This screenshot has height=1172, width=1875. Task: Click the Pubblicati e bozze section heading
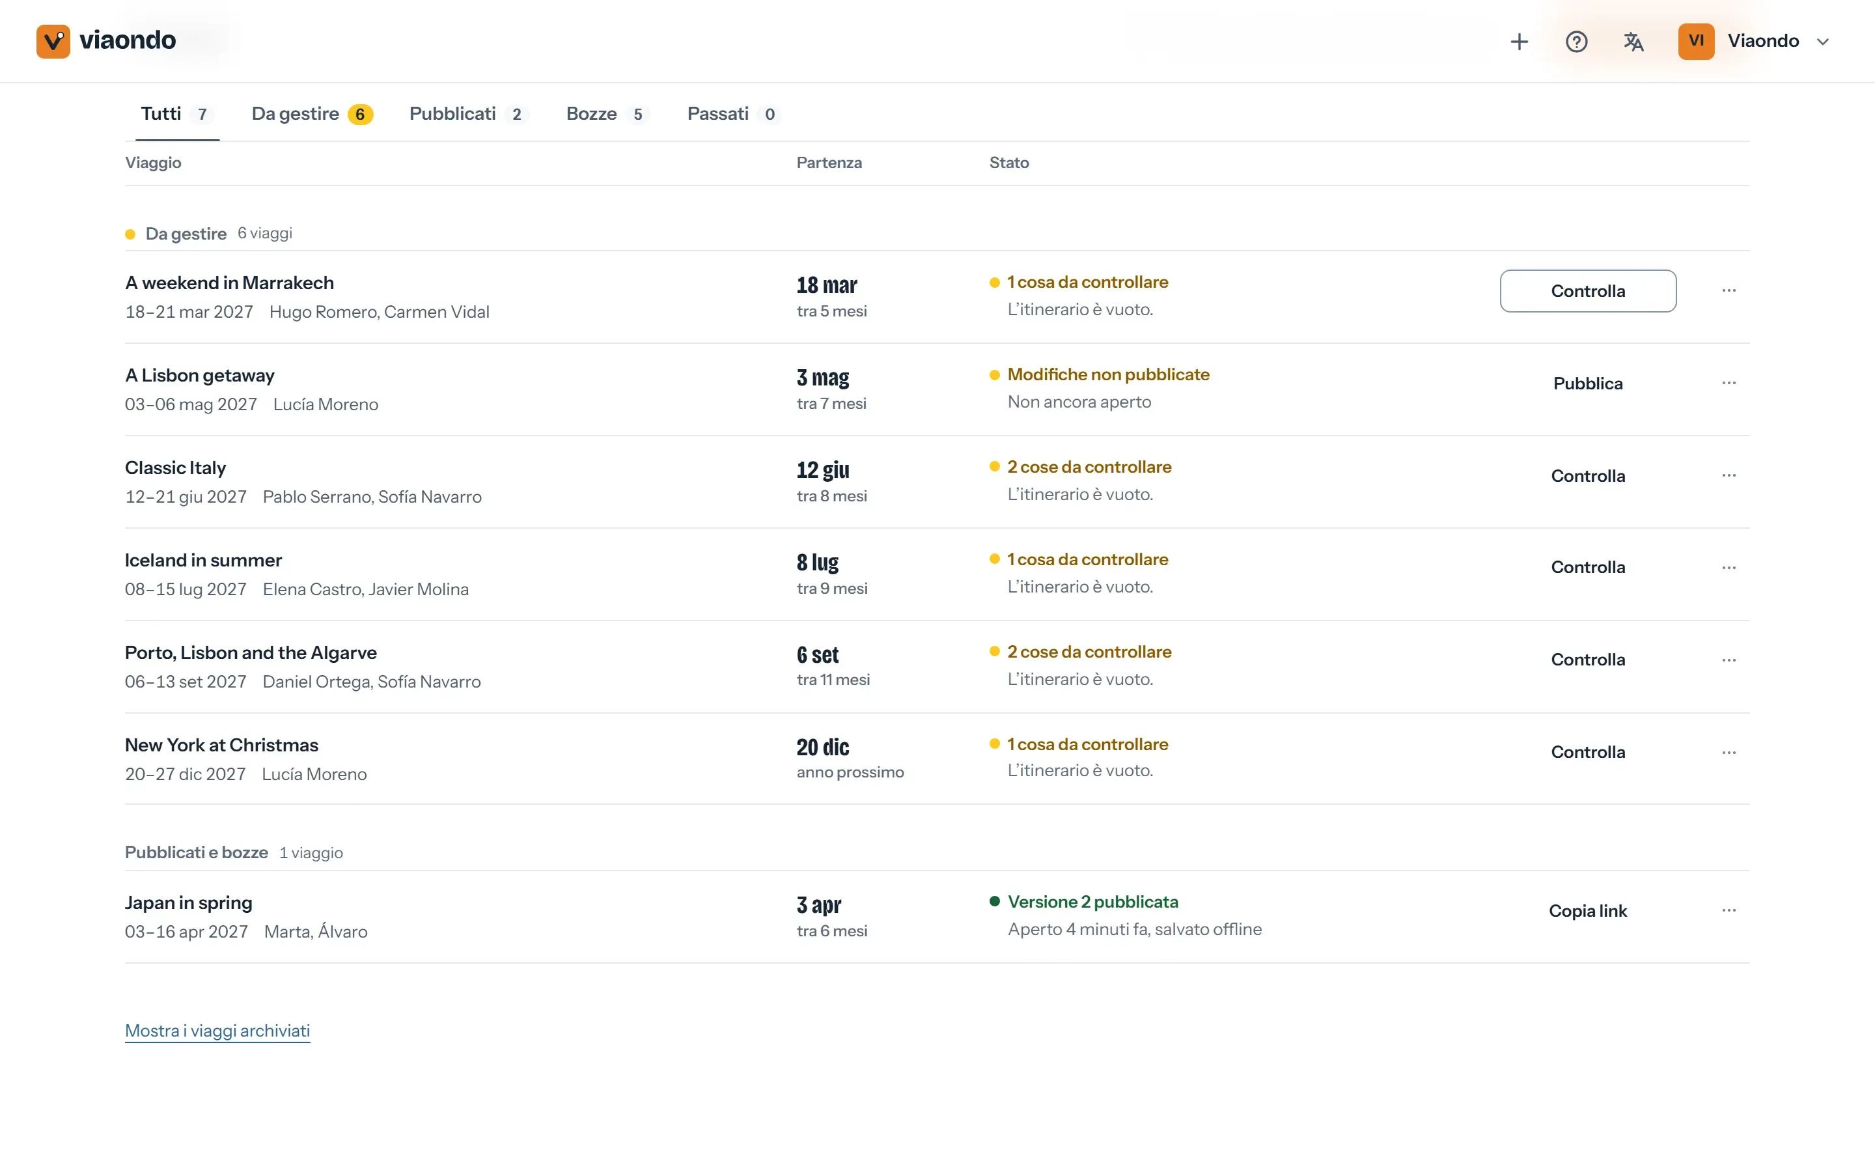pyautogui.click(x=196, y=852)
